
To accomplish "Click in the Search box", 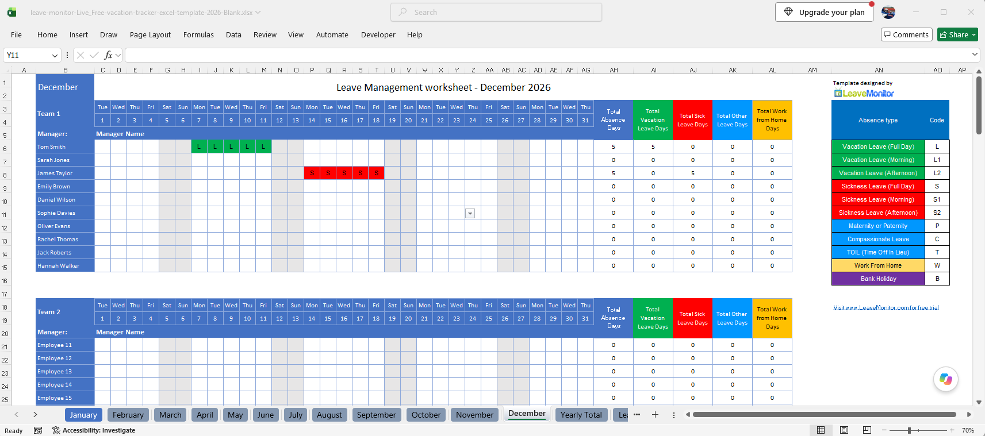I will [x=496, y=12].
